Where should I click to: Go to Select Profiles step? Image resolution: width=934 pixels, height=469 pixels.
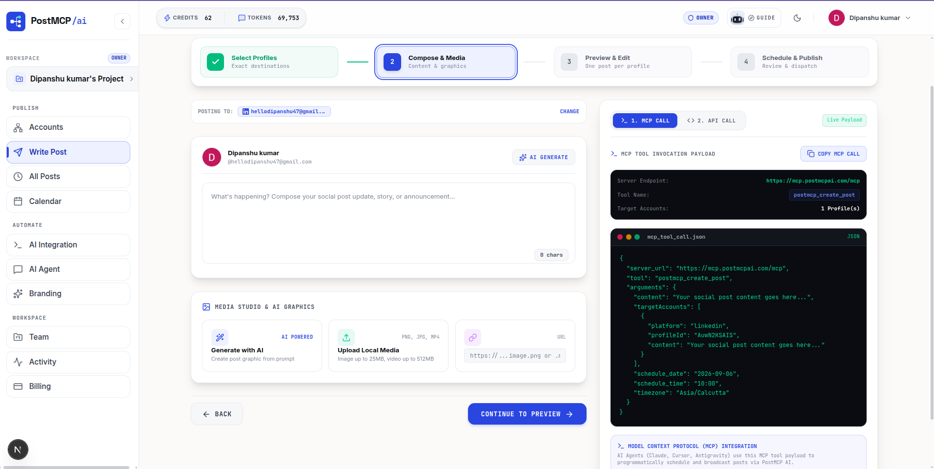tap(269, 62)
